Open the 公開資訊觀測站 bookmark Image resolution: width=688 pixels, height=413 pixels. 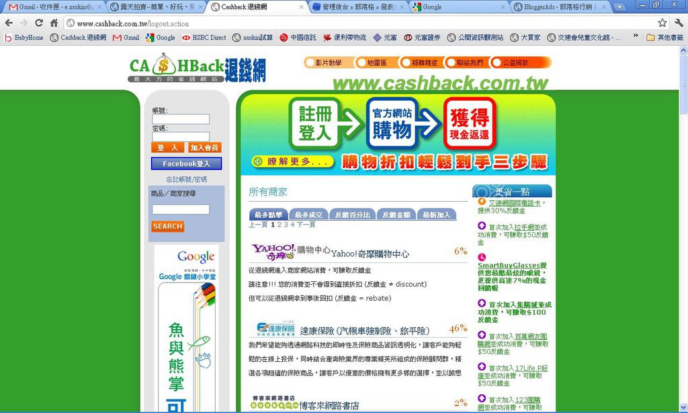475,38
